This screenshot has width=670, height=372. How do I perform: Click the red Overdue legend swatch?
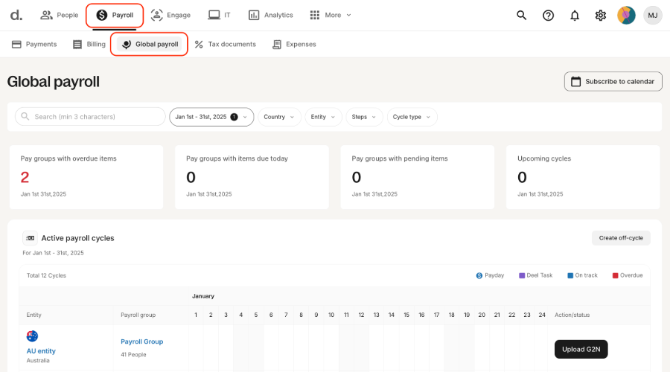616,275
